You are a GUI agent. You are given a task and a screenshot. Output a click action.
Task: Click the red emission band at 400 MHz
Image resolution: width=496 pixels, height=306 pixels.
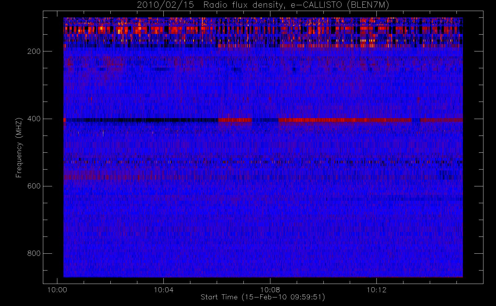(x=345, y=120)
